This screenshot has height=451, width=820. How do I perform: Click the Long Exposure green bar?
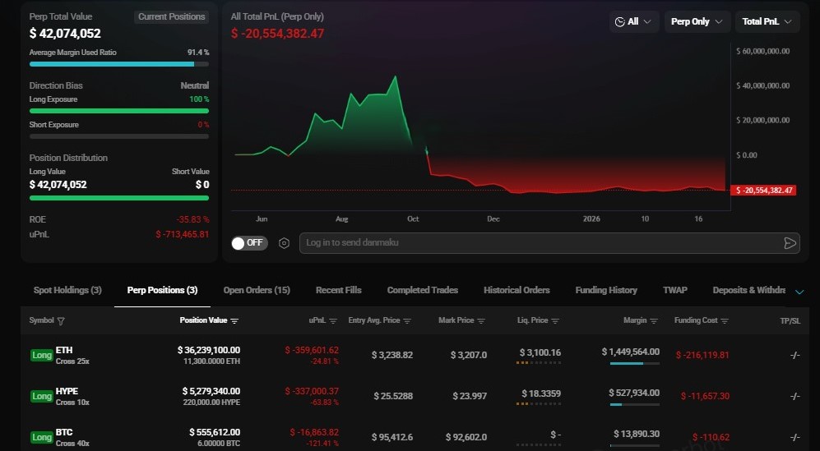pyautogui.click(x=119, y=111)
